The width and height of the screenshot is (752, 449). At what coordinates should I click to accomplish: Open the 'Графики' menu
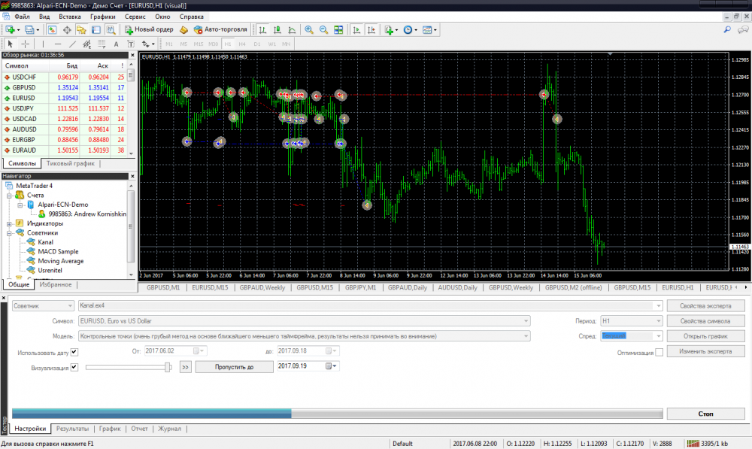(x=102, y=17)
